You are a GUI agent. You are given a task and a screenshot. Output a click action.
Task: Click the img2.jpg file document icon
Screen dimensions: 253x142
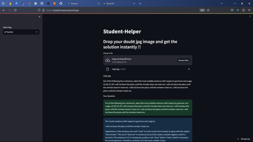[x=108, y=69]
